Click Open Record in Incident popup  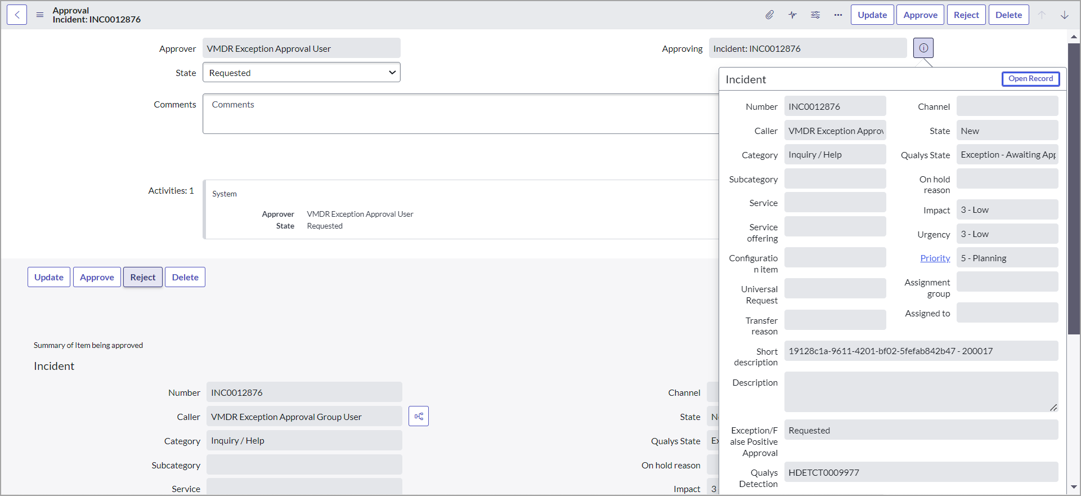pyautogui.click(x=1030, y=79)
